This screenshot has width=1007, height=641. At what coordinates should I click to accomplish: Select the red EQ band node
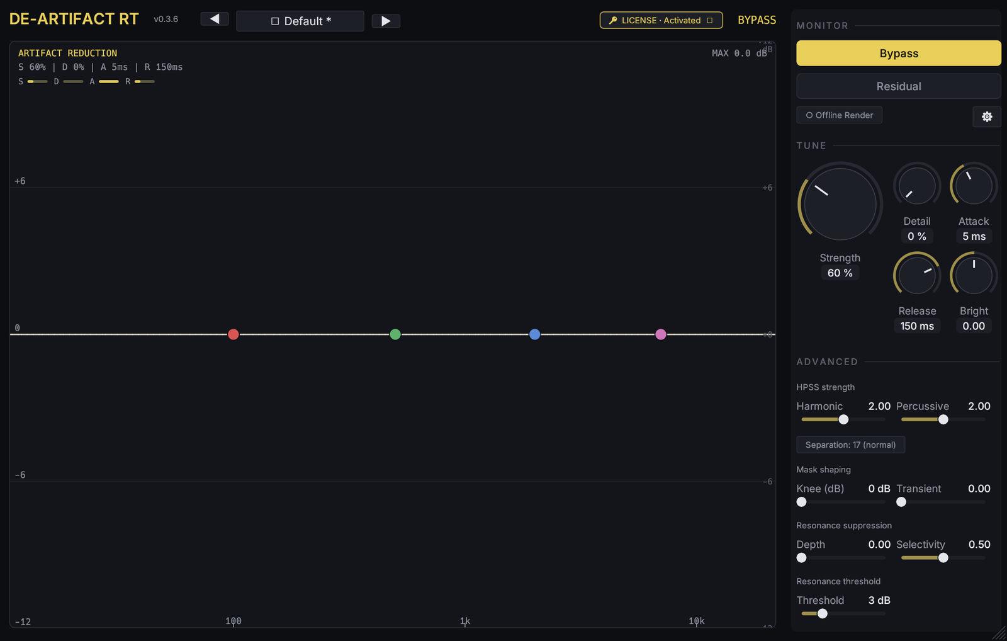233,334
